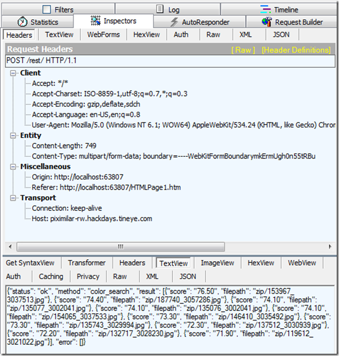339x356 pixels.
Task: Click the Inspectors magnifier icon
Action: pyautogui.click(x=95, y=20)
